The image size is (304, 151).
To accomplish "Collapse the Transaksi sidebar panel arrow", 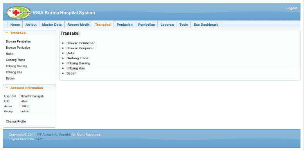I will (7, 33).
